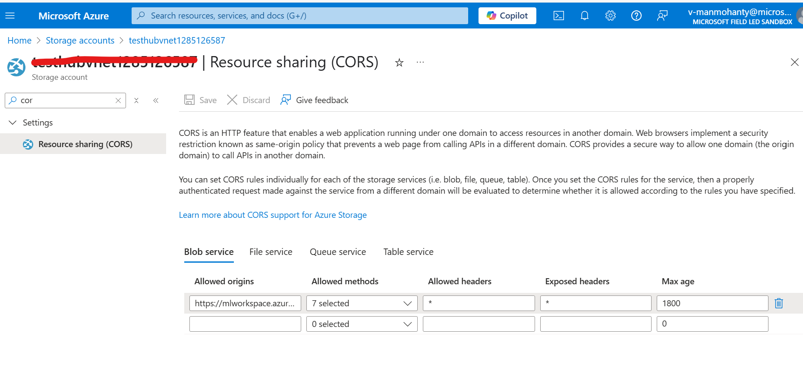Open the 7 selected methods dropdown

click(x=362, y=303)
